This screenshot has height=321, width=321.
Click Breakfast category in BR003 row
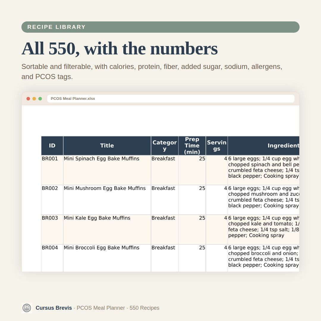point(165,229)
